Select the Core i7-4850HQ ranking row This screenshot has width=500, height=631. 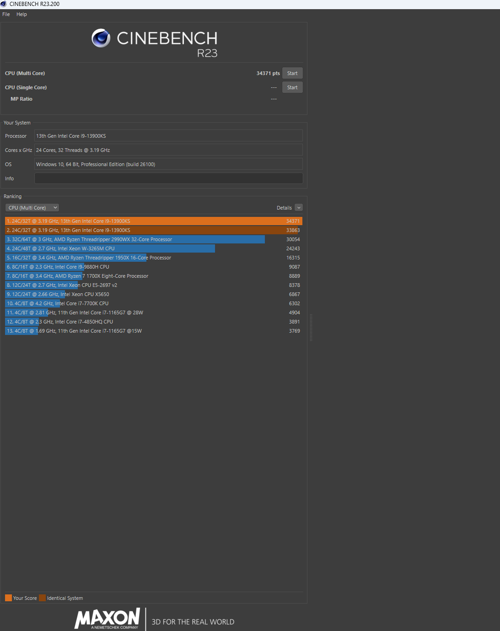tap(154, 322)
